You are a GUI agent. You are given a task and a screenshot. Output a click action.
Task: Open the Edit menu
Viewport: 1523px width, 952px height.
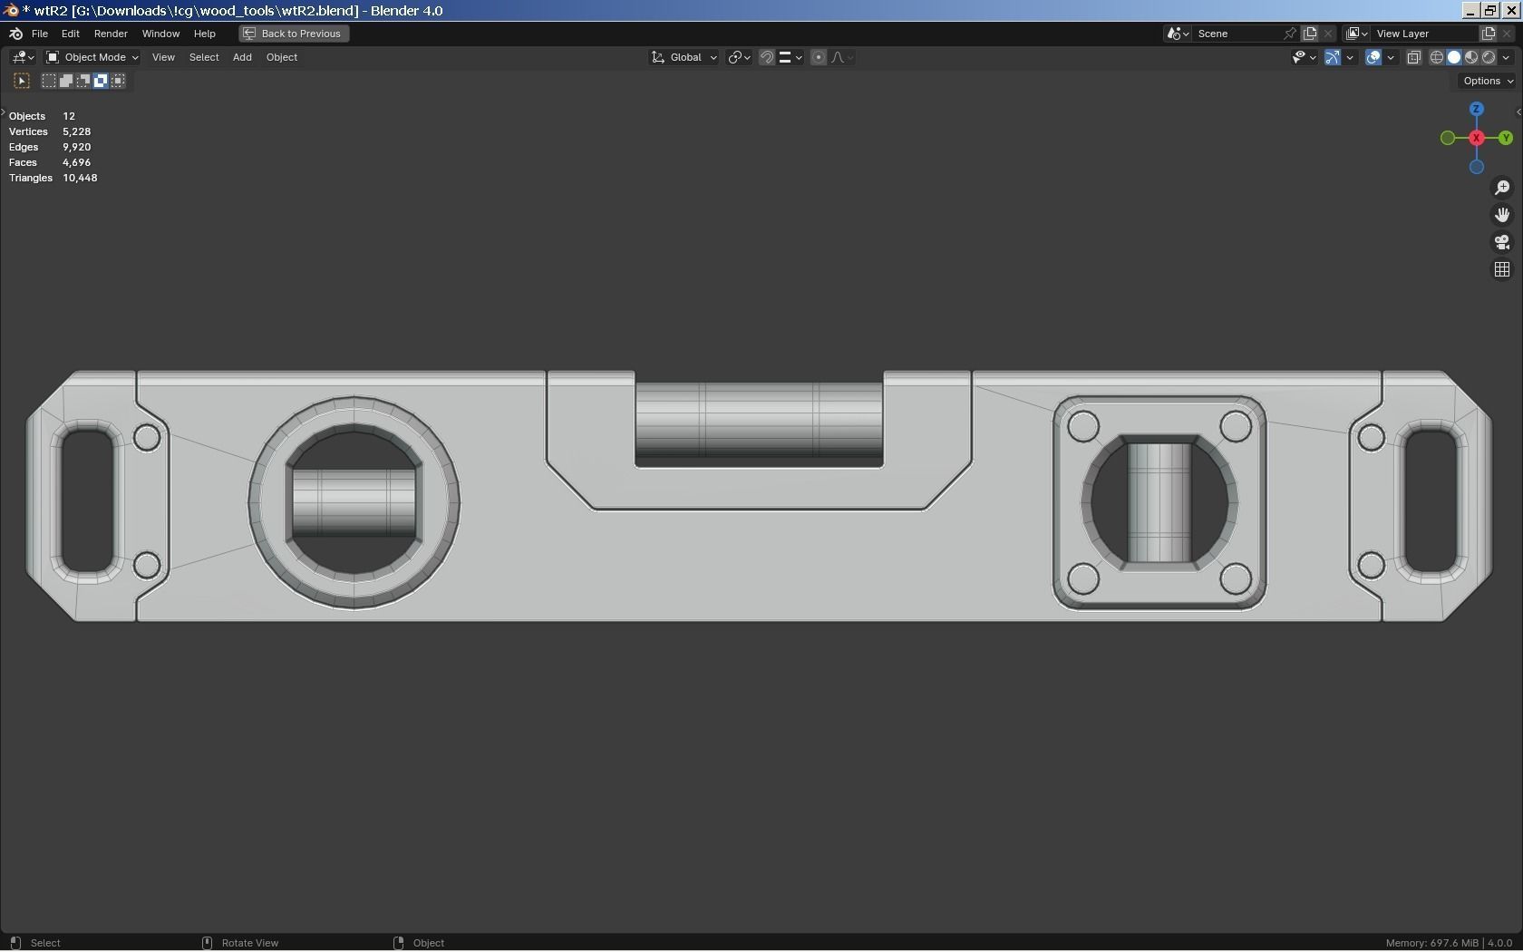70,34
